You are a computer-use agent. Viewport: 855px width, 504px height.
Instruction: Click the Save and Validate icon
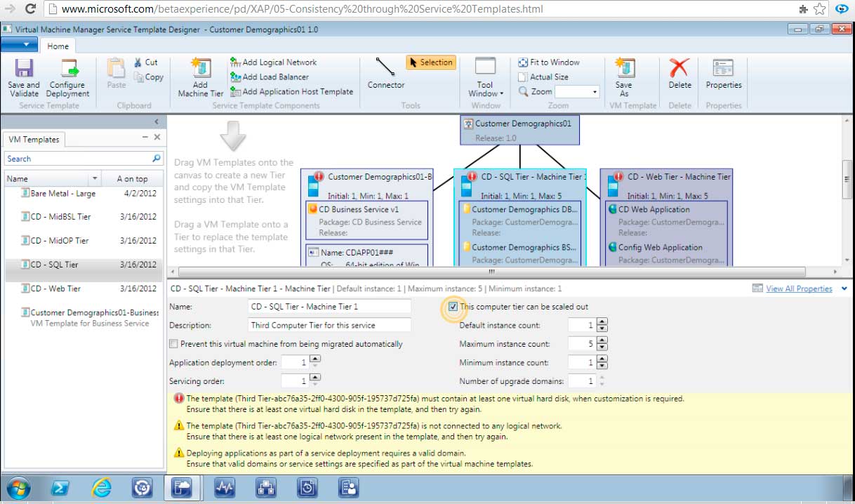coord(25,69)
